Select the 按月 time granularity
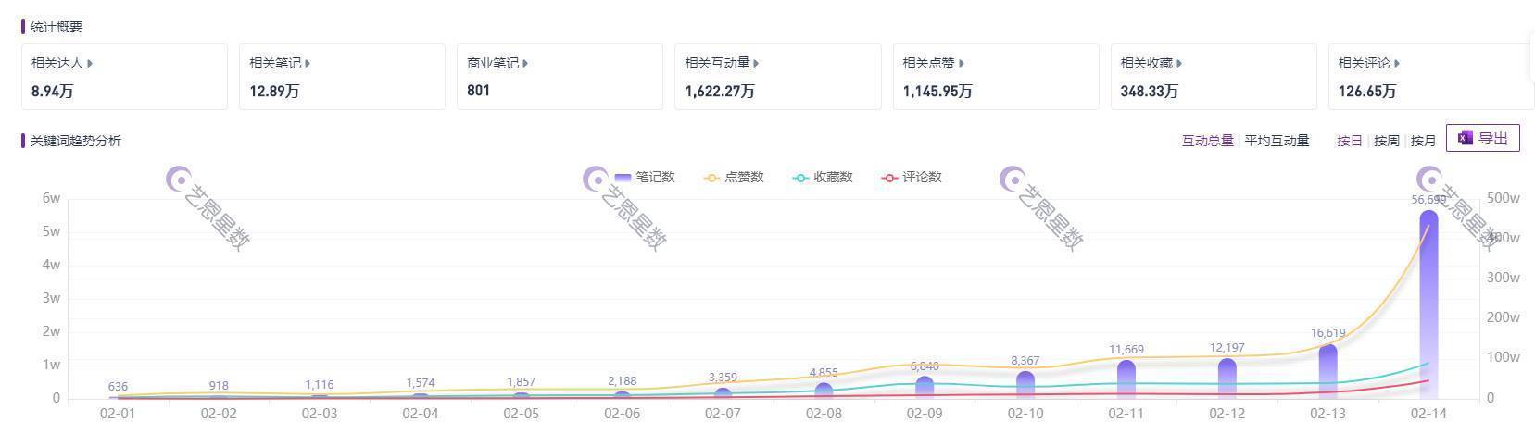Viewport: 1535px width, 434px height. (x=1423, y=141)
